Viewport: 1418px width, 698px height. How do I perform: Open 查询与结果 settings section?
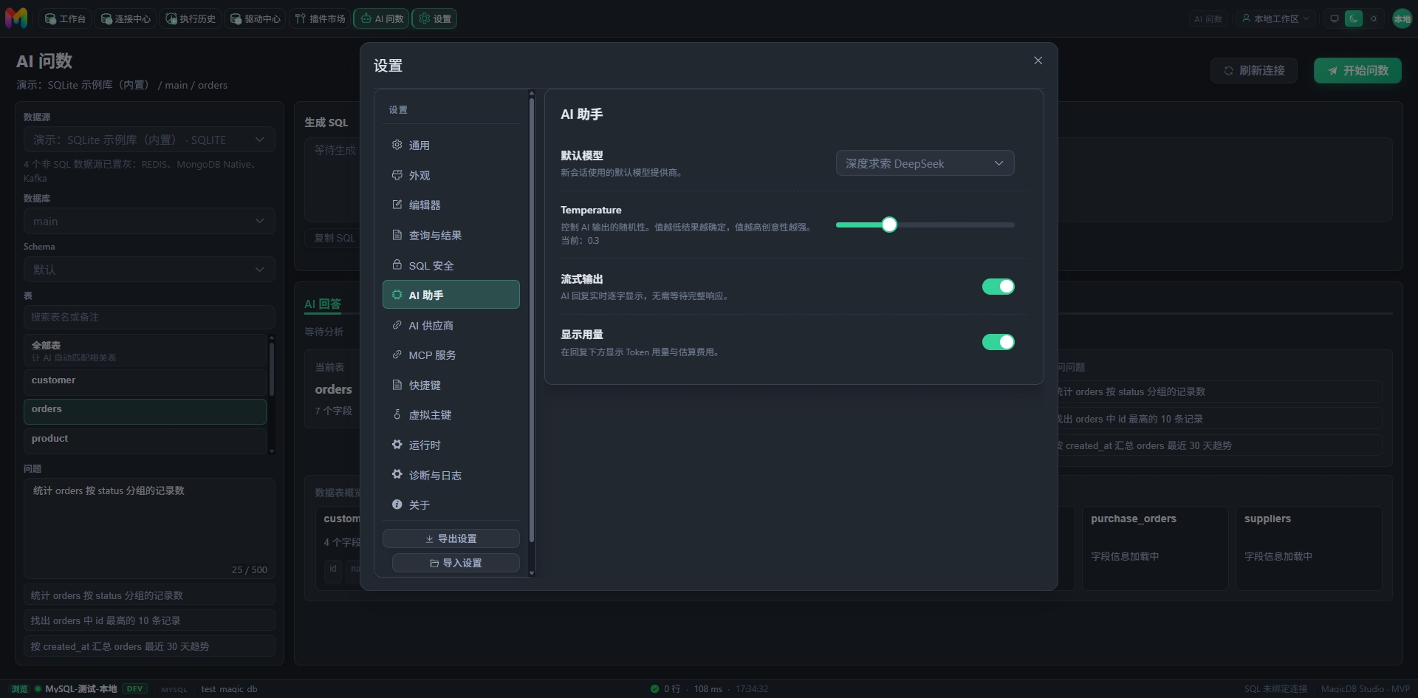click(x=451, y=235)
